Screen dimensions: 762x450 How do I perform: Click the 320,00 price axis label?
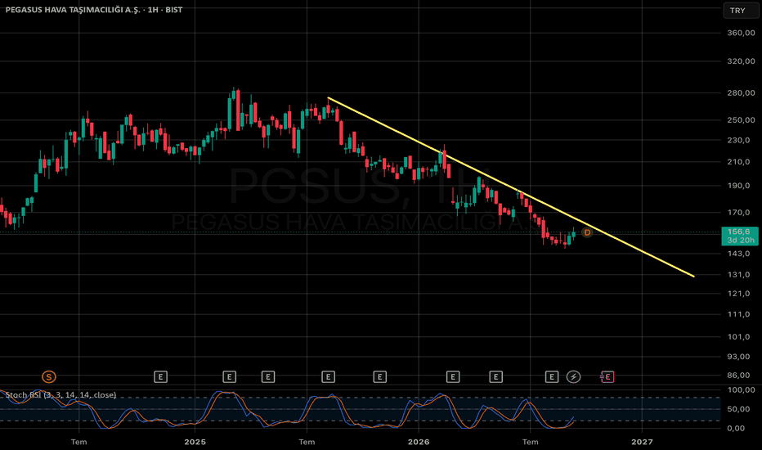coord(741,61)
